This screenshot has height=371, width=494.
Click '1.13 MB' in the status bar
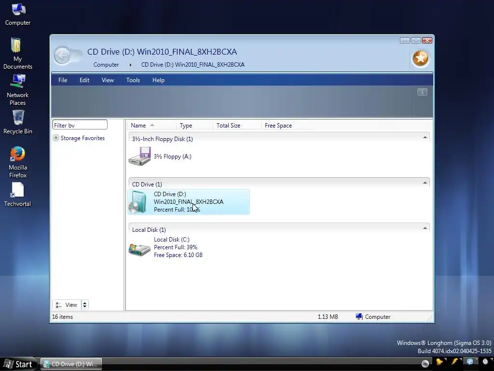coord(328,317)
